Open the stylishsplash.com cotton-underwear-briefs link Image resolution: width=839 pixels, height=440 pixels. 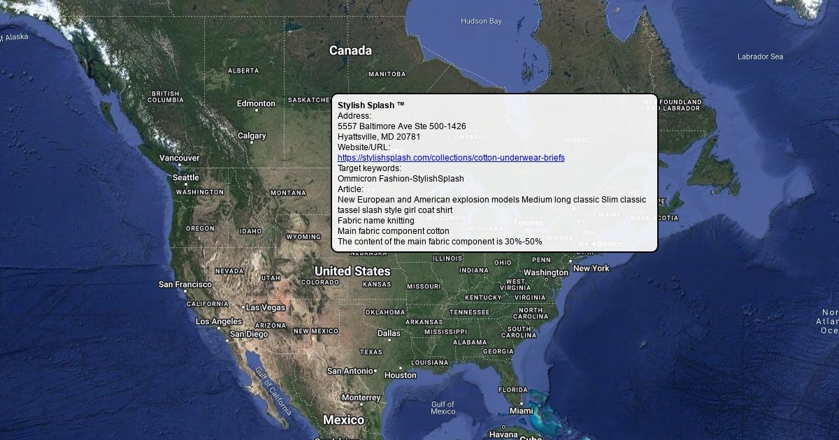451,158
